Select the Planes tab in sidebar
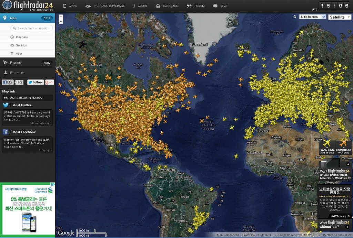Viewport: 353px width, 238px height. [x=28, y=63]
